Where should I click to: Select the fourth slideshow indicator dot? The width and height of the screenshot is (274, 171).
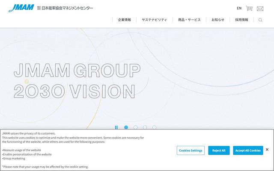pos(154,127)
